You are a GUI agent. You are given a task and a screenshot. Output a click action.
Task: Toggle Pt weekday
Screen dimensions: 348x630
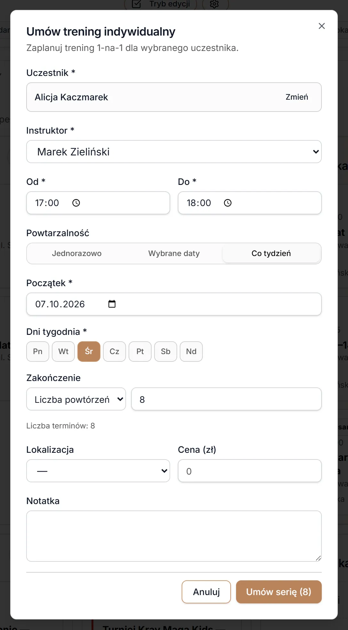140,352
